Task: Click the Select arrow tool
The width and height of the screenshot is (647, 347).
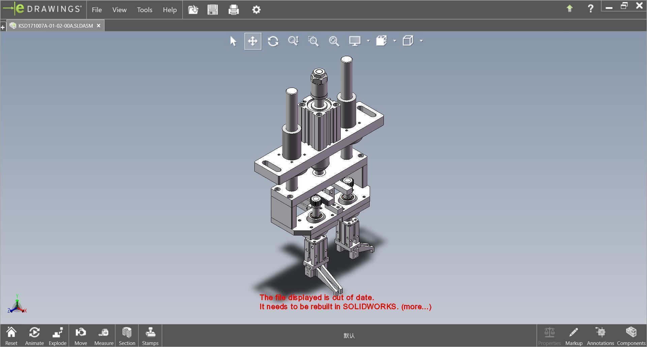Action: tap(233, 41)
